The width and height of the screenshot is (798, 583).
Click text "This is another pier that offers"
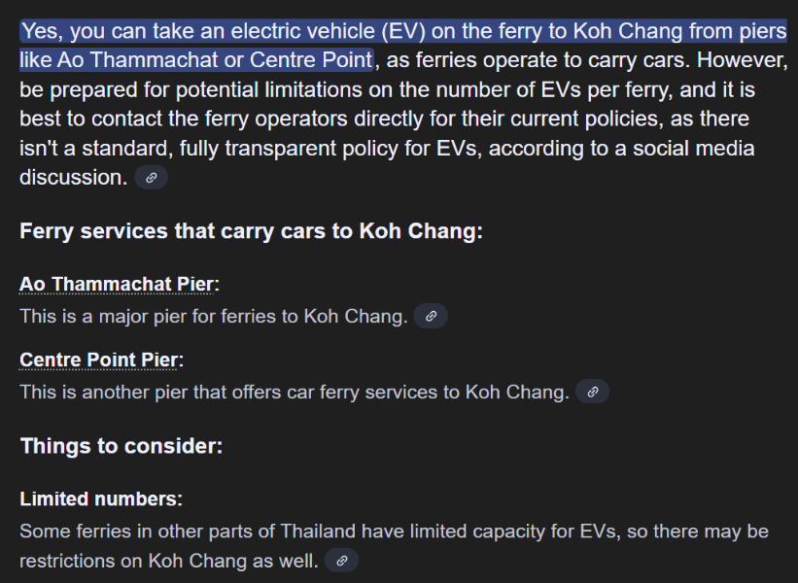point(155,392)
